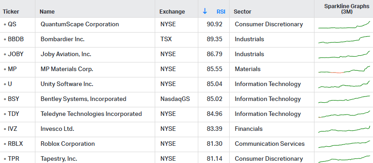Open the RBLX ticker

point(15,144)
